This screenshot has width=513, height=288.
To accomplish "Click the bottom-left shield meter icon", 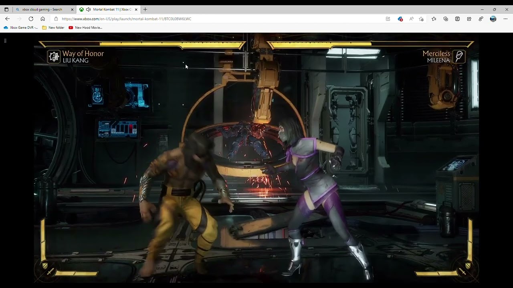I will 45,266.
